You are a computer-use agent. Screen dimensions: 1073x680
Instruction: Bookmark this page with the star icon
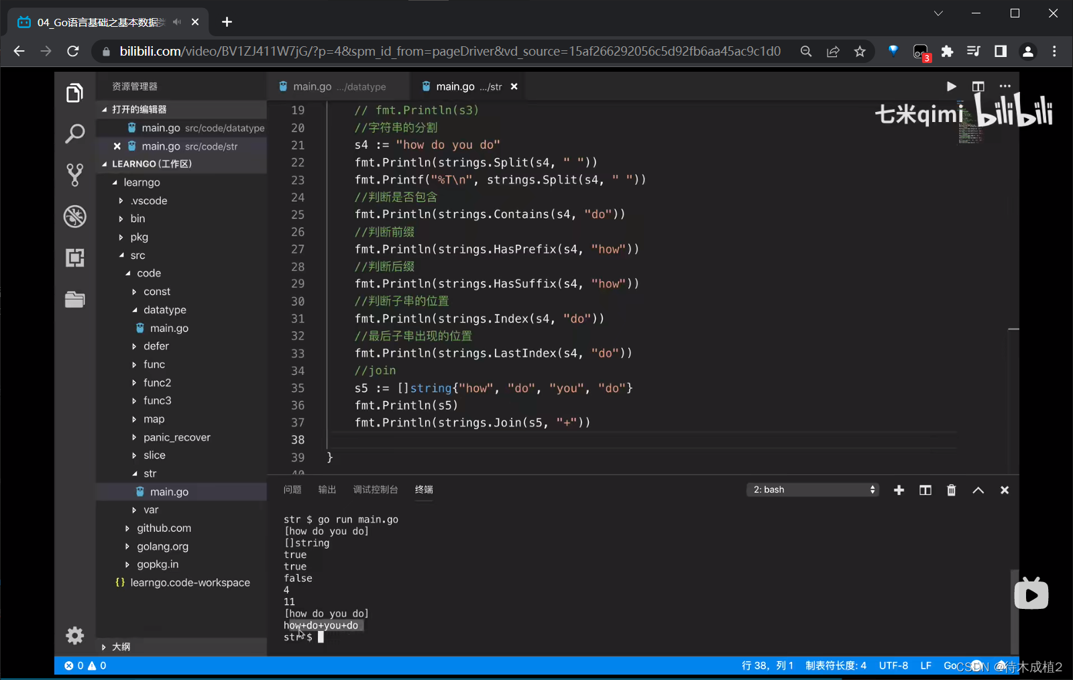pos(860,52)
